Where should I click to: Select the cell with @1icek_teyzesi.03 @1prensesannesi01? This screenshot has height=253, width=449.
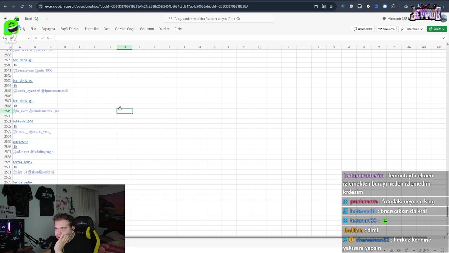click(41, 91)
